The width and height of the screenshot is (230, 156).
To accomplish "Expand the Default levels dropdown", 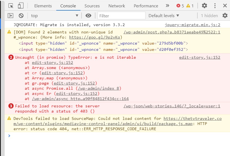I will [x=164, y=16].
